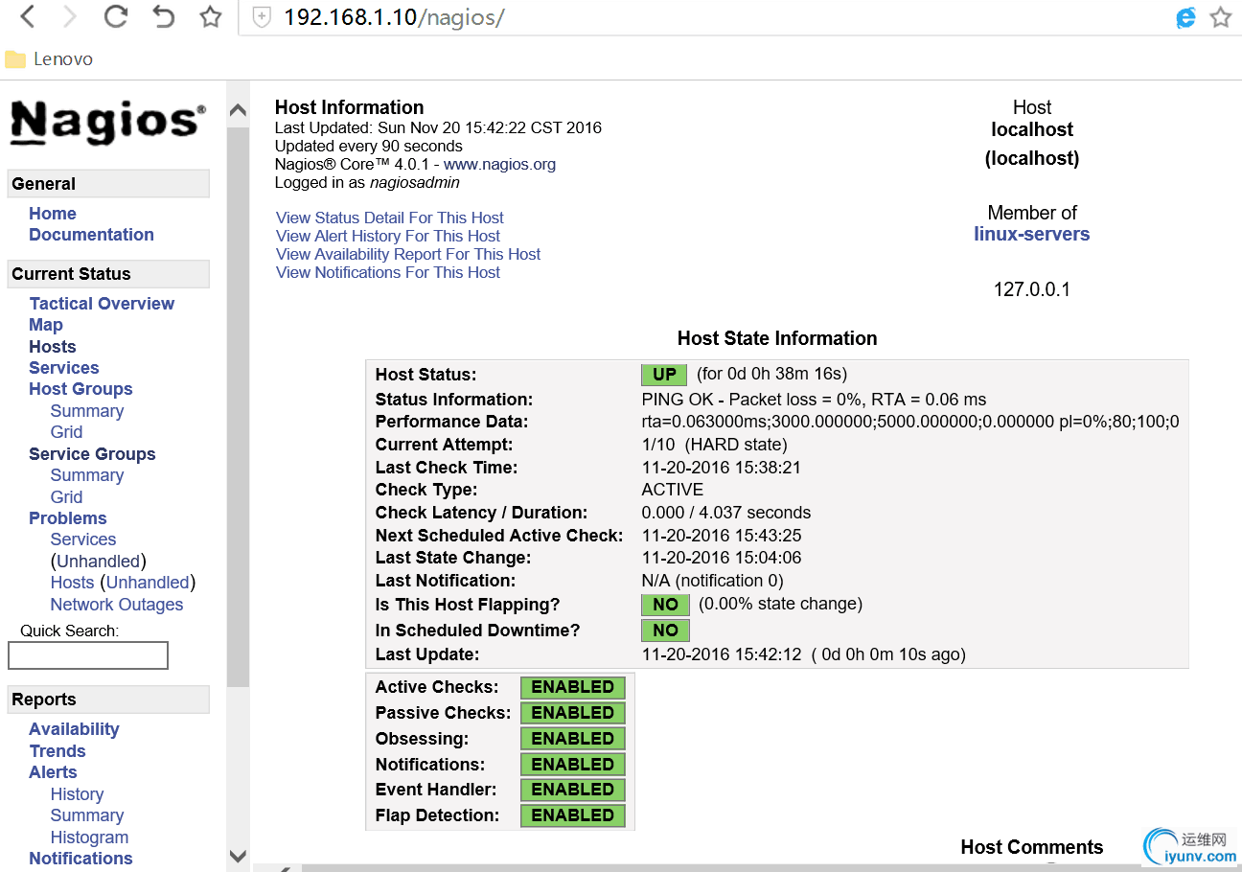This screenshot has height=872, width=1242.
Task: Open the Problems link
Action: 68,518
